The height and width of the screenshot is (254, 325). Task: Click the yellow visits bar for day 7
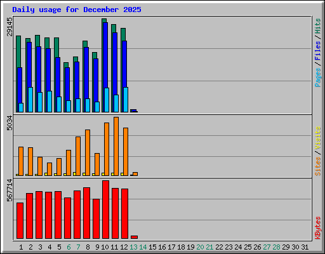[x=74, y=174]
